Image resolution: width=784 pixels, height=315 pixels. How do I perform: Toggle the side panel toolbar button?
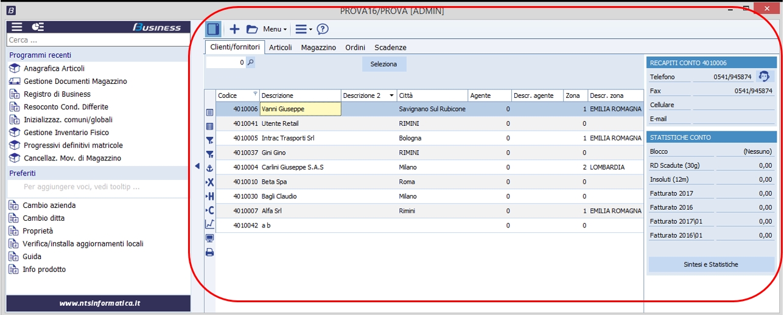point(214,29)
